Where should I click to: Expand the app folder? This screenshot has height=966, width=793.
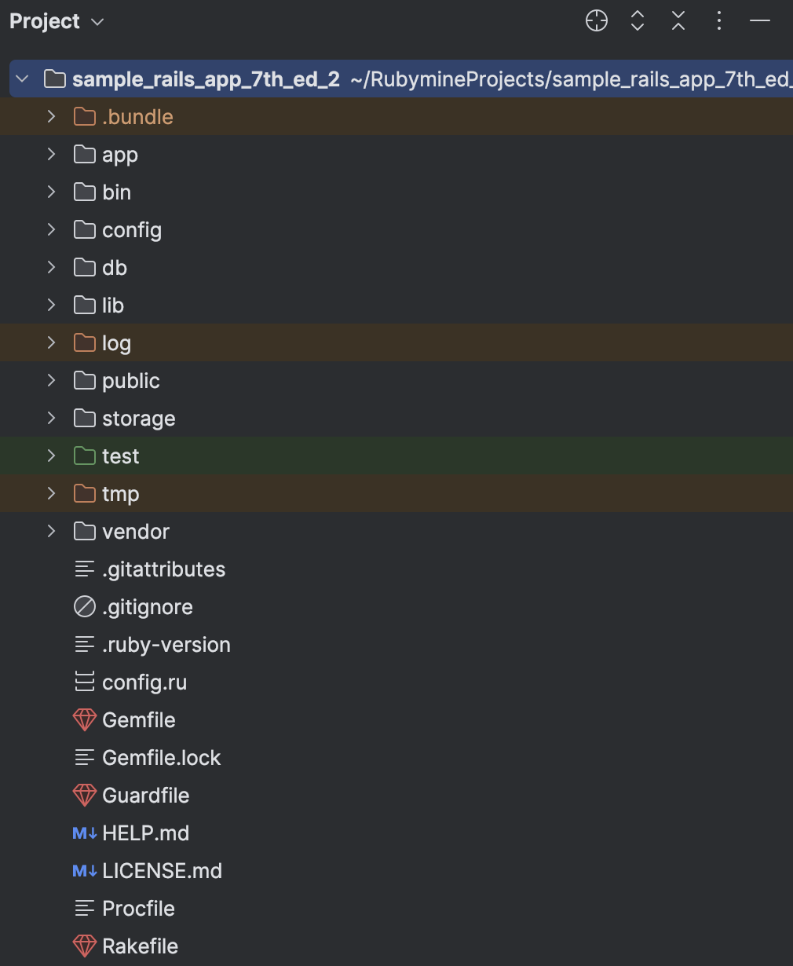click(52, 155)
